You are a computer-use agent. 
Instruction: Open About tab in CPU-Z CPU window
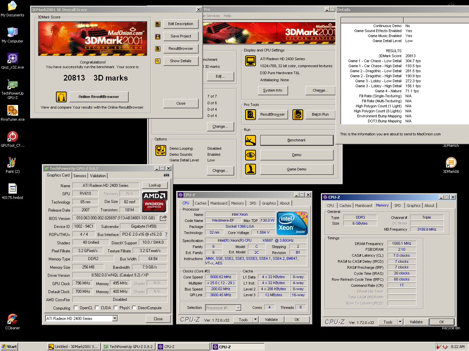click(285, 203)
